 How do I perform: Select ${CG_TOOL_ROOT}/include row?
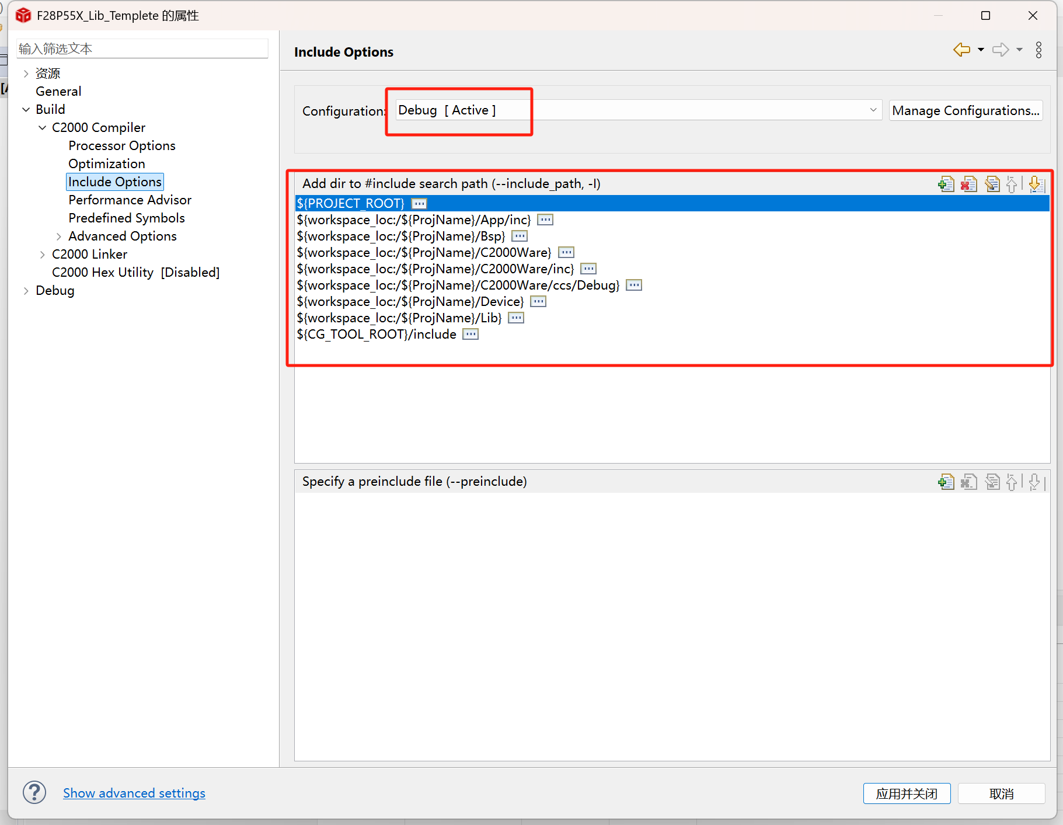tap(672, 334)
